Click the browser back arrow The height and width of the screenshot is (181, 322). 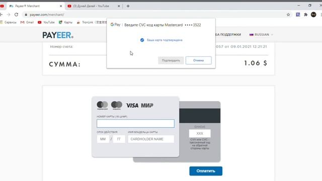coord(1,15)
